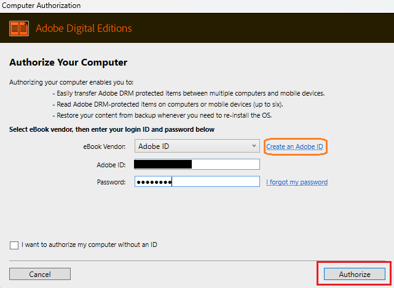Click the eBook Vendor field label
This screenshot has width=394, height=288.
pos(104,146)
